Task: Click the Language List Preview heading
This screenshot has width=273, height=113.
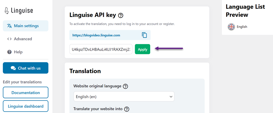Action: (x=245, y=11)
